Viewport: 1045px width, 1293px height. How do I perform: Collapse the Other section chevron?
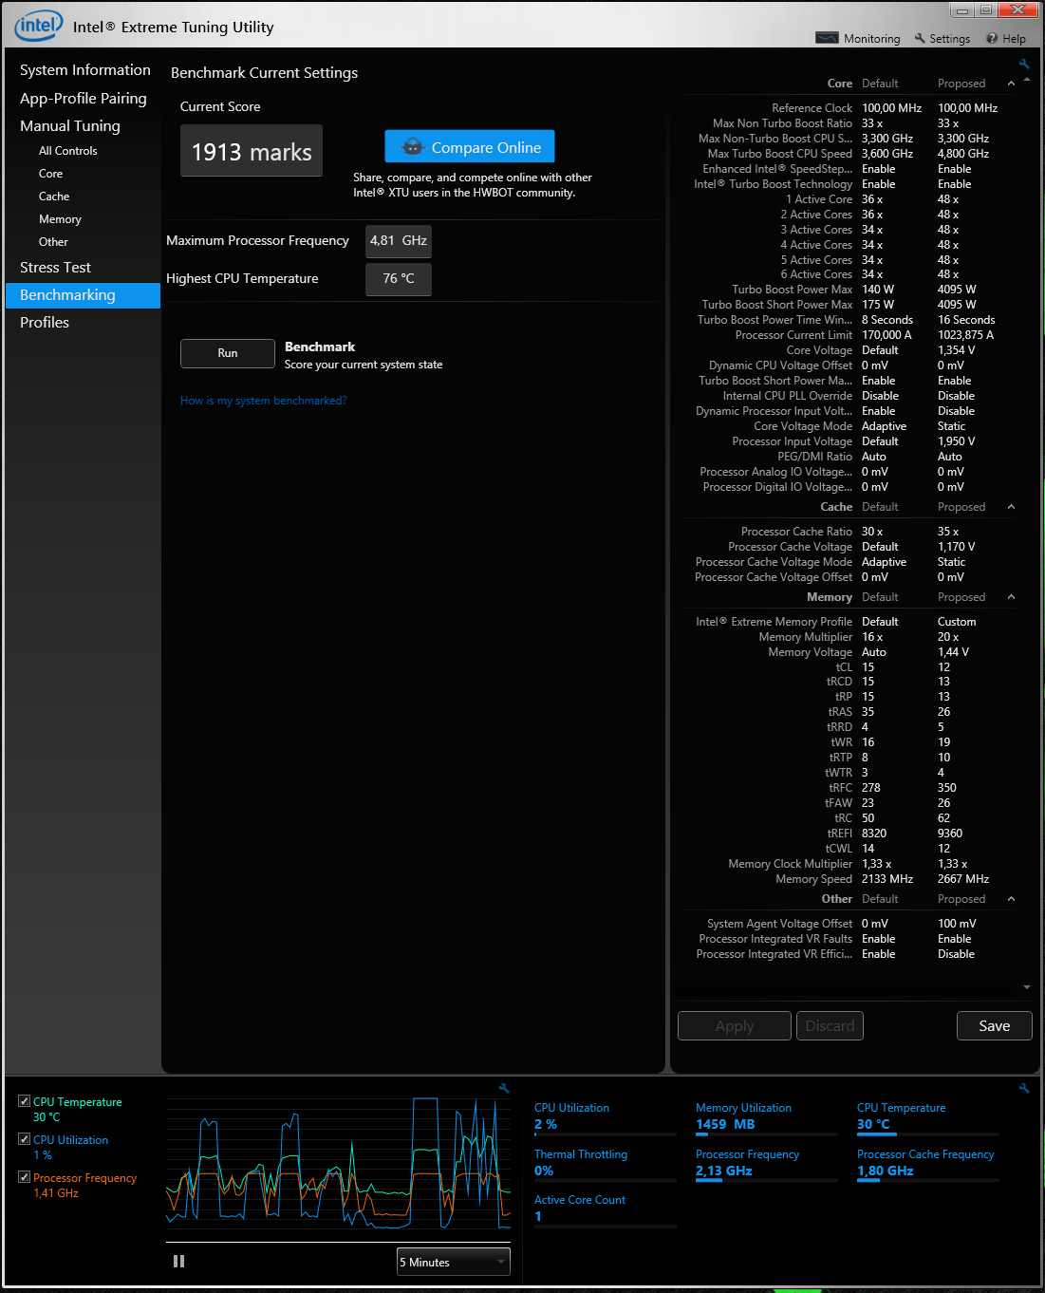pyautogui.click(x=1011, y=899)
